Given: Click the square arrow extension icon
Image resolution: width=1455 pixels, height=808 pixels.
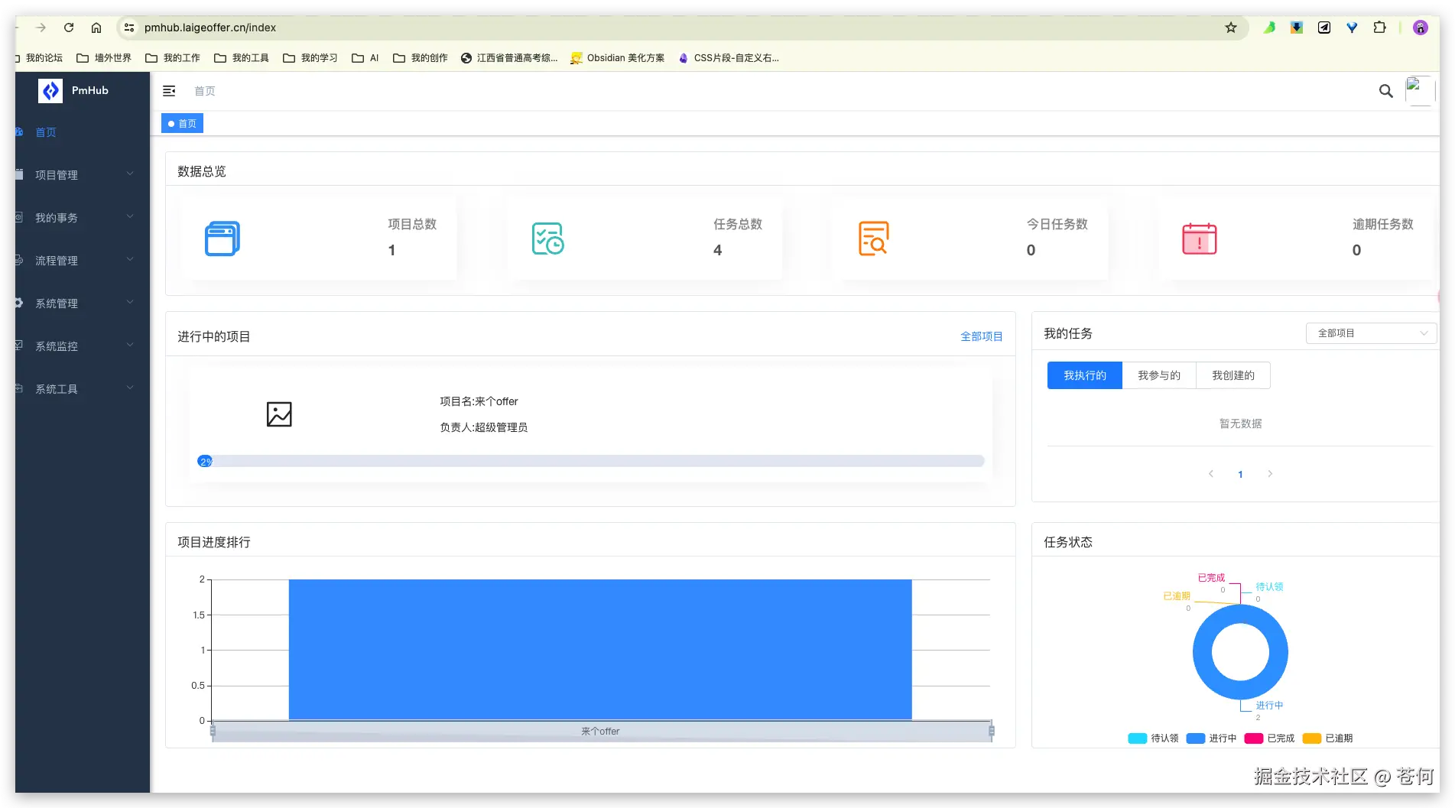Looking at the screenshot, I should point(1324,28).
